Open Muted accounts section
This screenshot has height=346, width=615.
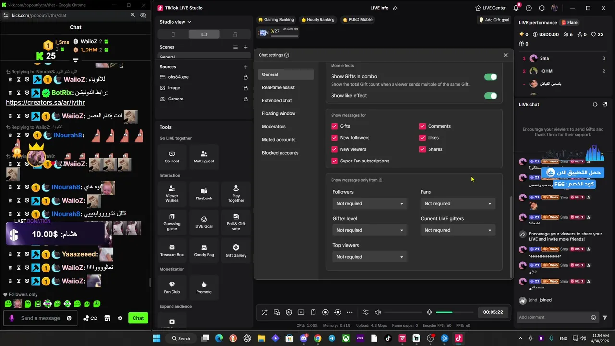click(286, 140)
